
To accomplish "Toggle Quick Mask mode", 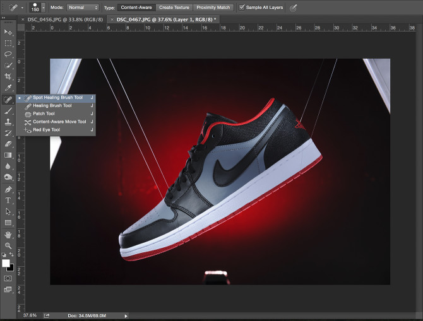I will click(8, 278).
